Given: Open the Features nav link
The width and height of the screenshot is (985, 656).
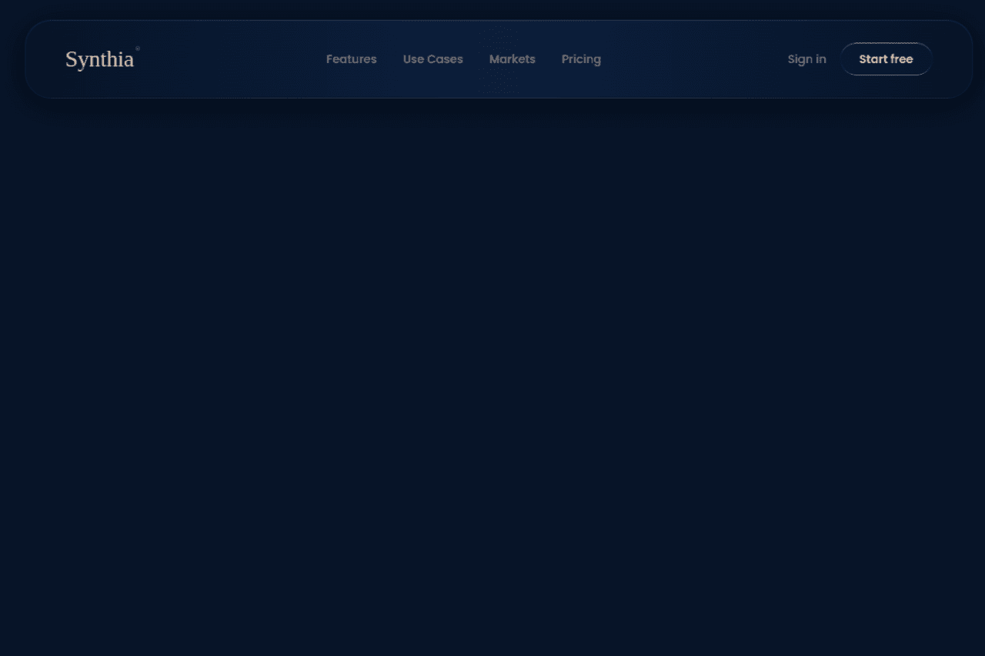Looking at the screenshot, I should [352, 59].
